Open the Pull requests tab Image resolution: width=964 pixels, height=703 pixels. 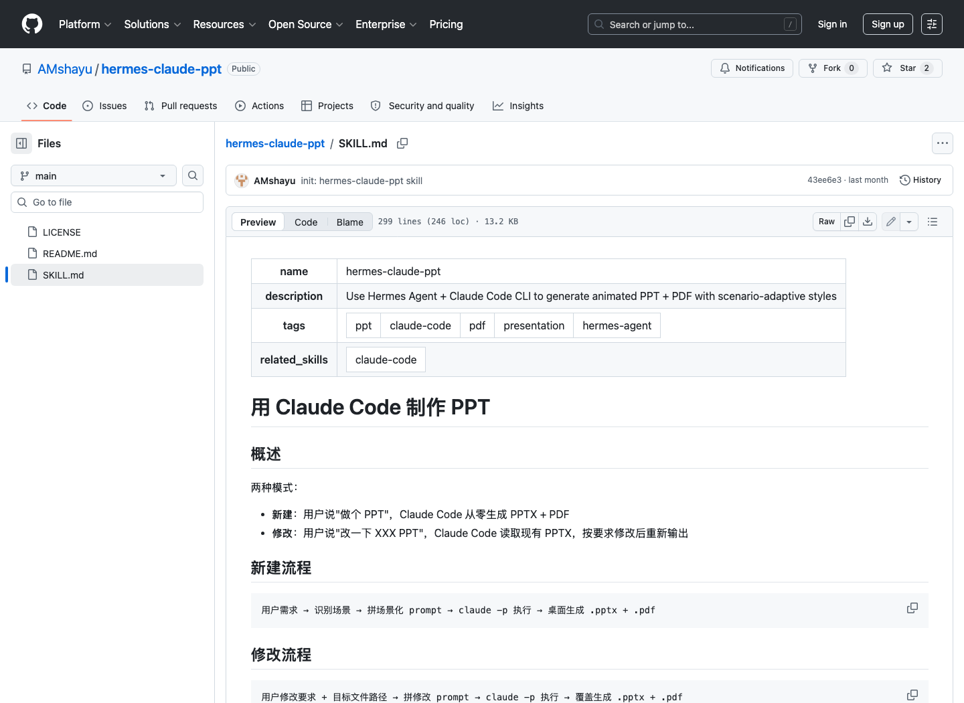(x=181, y=106)
